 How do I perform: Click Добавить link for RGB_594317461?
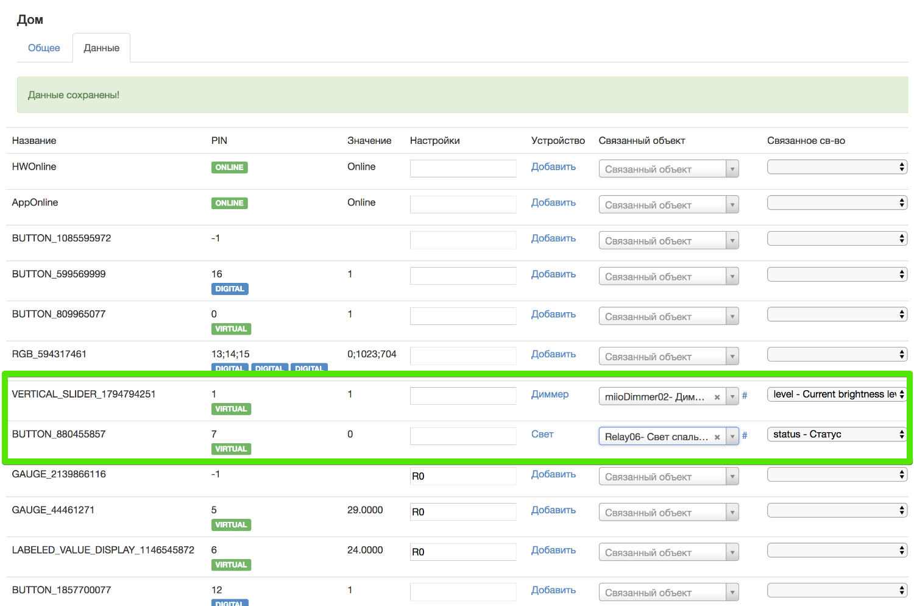point(553,354)
